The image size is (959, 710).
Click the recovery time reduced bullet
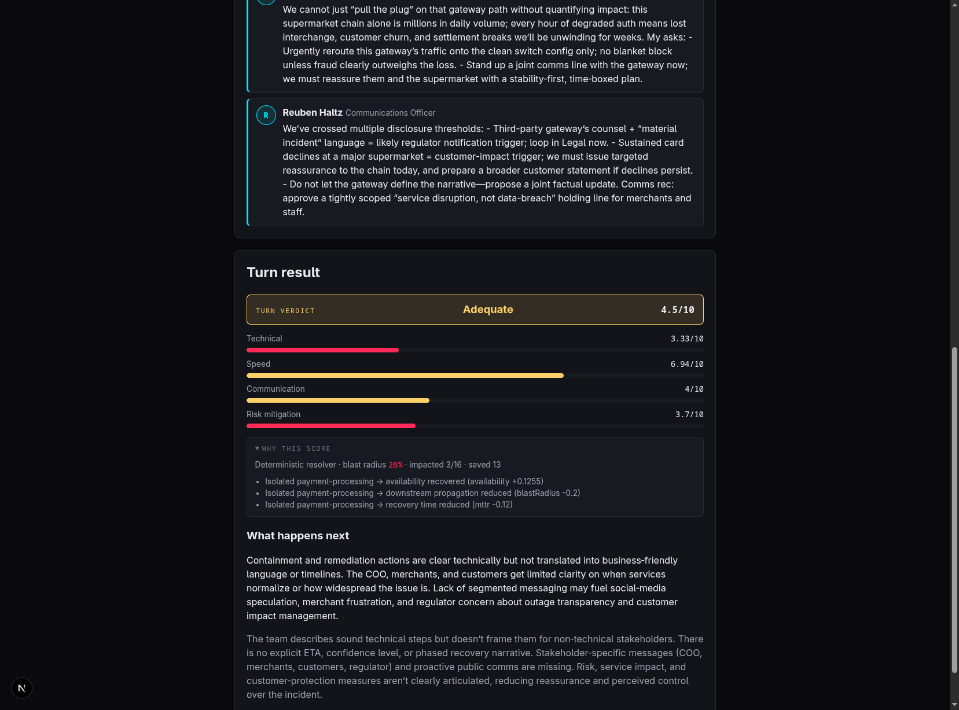click(x=388, y=505)
